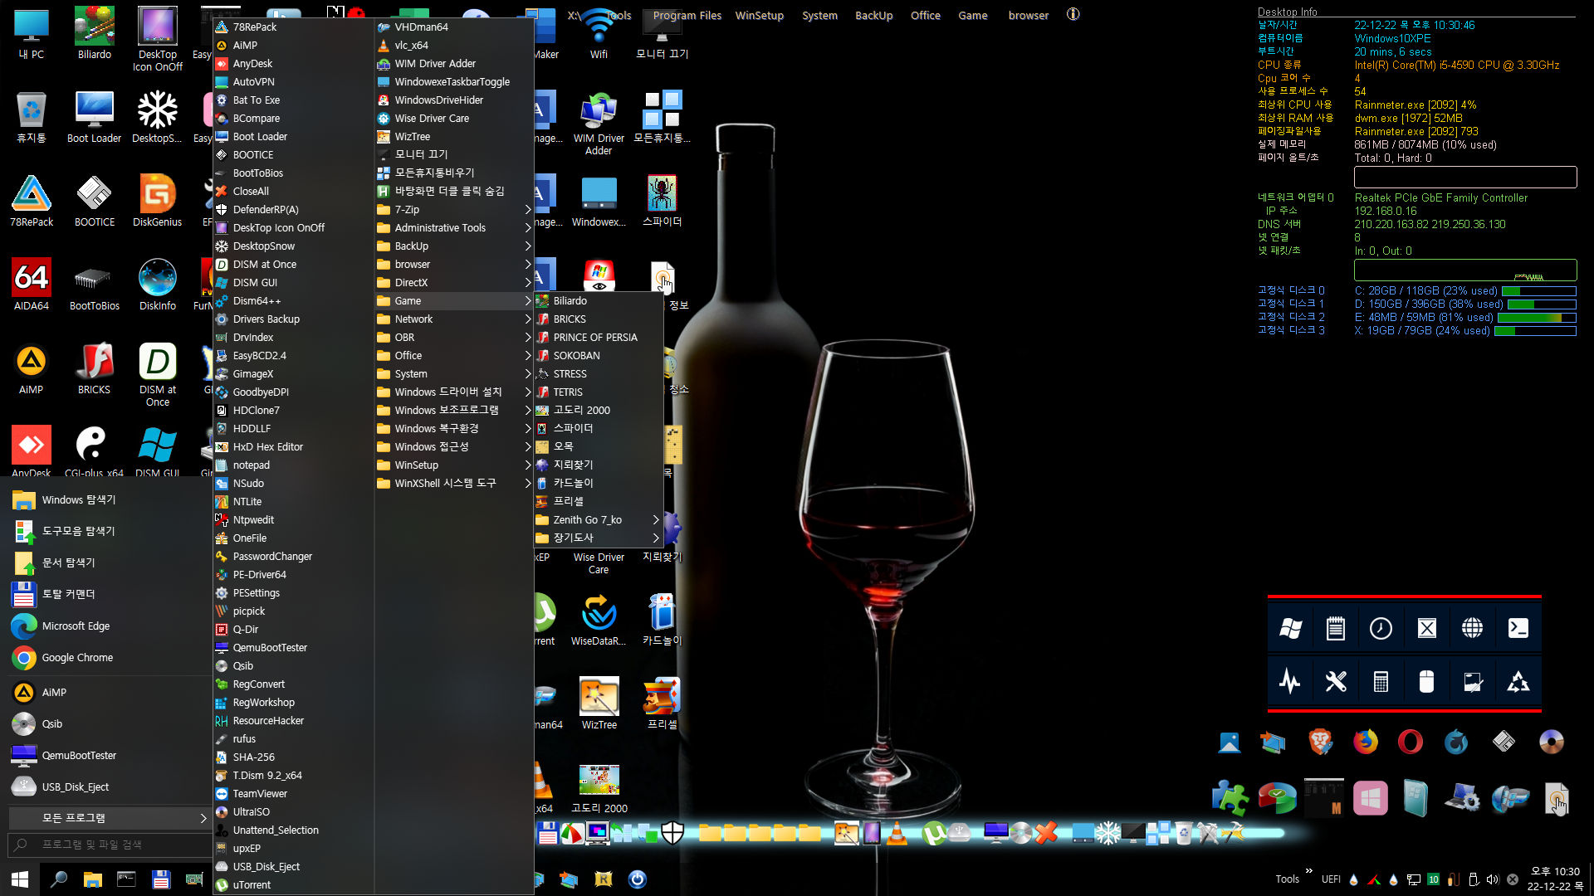Viewport: 1594px width, 896px height.
Task: Select 지뢰찾기 in the Game submenu
Action: (x=598, y=465)
